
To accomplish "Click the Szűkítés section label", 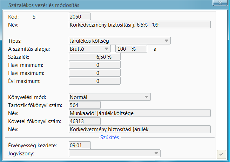I will 110,137.
